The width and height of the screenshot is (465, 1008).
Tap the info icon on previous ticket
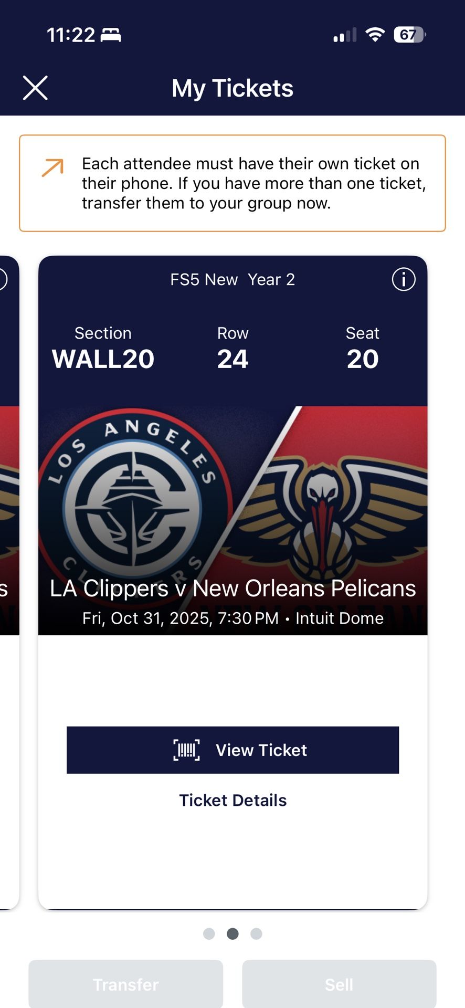click(2, 279)
